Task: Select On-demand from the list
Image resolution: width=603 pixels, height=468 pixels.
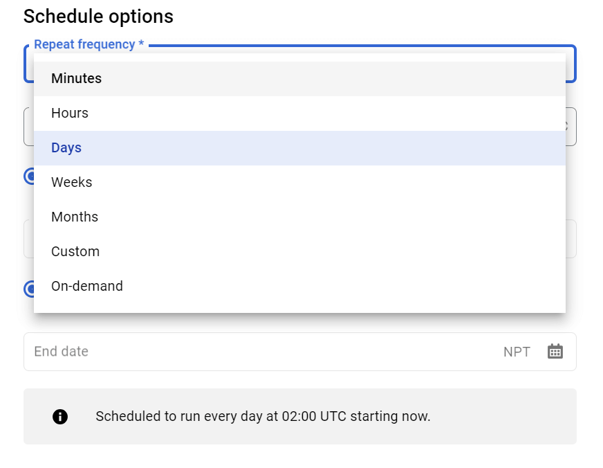Action: click(299, 287)
